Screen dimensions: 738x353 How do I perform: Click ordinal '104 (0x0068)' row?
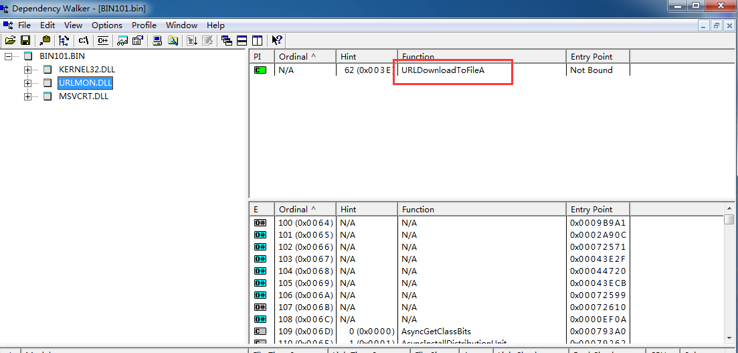pyautogui.click(x=306, y=271)
